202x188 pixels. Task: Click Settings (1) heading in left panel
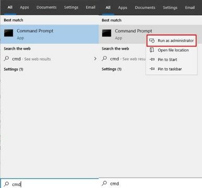[x=14, y=69]
